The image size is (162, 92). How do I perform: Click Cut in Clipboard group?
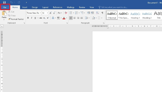11,12
